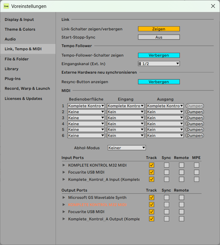The width and height of the screenshot is (220, 245).
Task: Click Dumpen button for row 6
Action: tap(195, 136)
